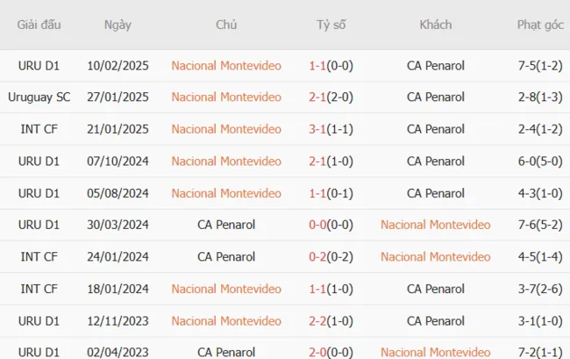570x359 pixels.
Task: Select the "Tỷ số" score column header
Action: tap(331, 25)
